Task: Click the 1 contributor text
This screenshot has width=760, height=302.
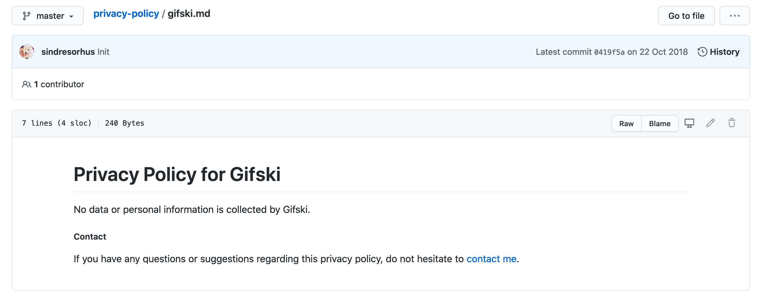Action: tap(58, 84)
